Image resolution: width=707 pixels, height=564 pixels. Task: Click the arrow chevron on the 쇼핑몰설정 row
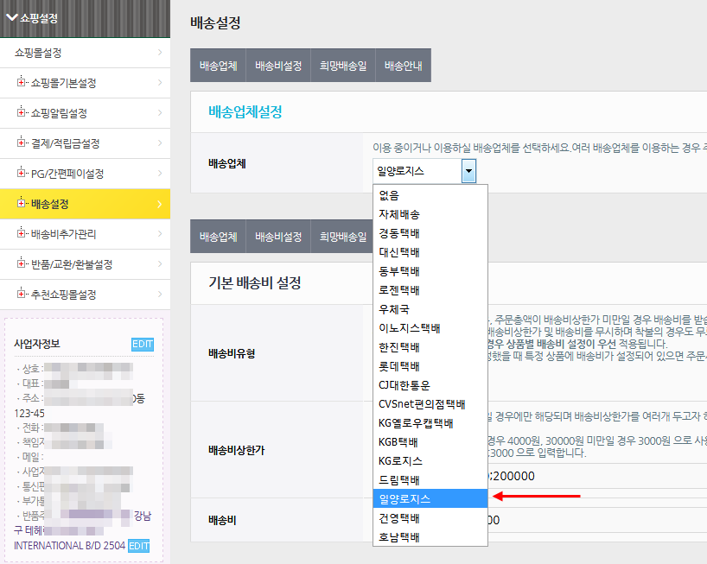click(x=160, y=53)
